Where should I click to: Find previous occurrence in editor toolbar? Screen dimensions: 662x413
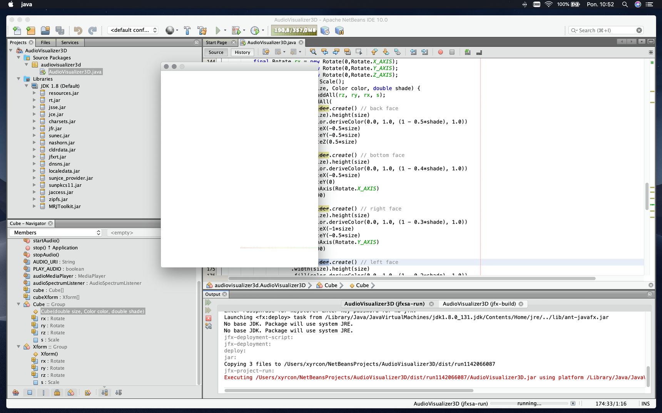pyautogui.click(x=324, y=52)
